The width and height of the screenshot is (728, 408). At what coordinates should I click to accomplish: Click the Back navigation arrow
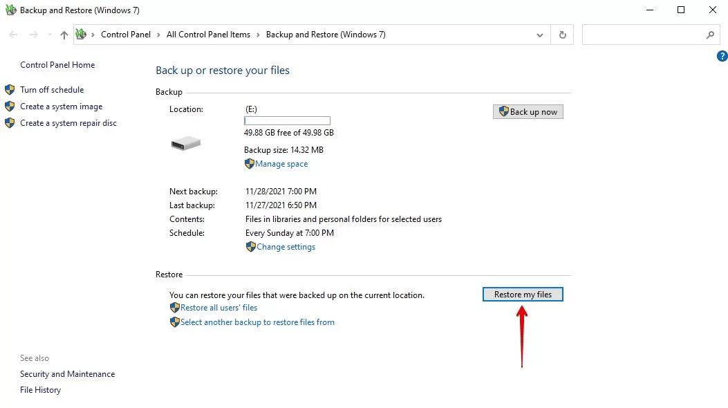coord(13,35)
